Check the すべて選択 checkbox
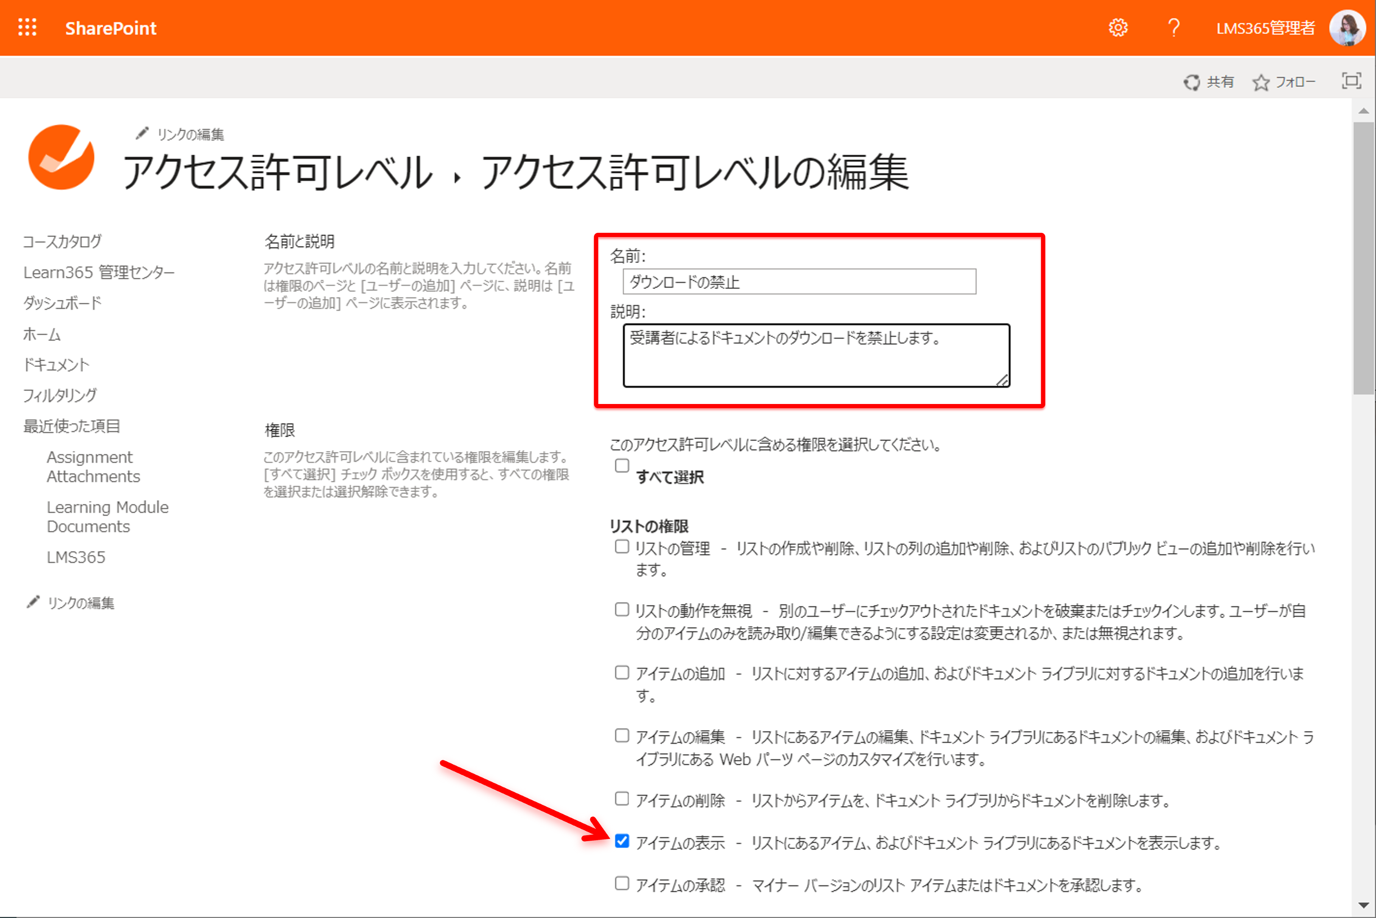Screen dimensions: 1376x918 622,466
